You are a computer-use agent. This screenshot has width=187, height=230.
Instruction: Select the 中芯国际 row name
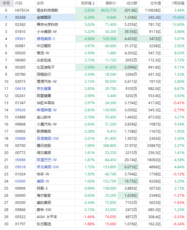[x=44, y=46]
